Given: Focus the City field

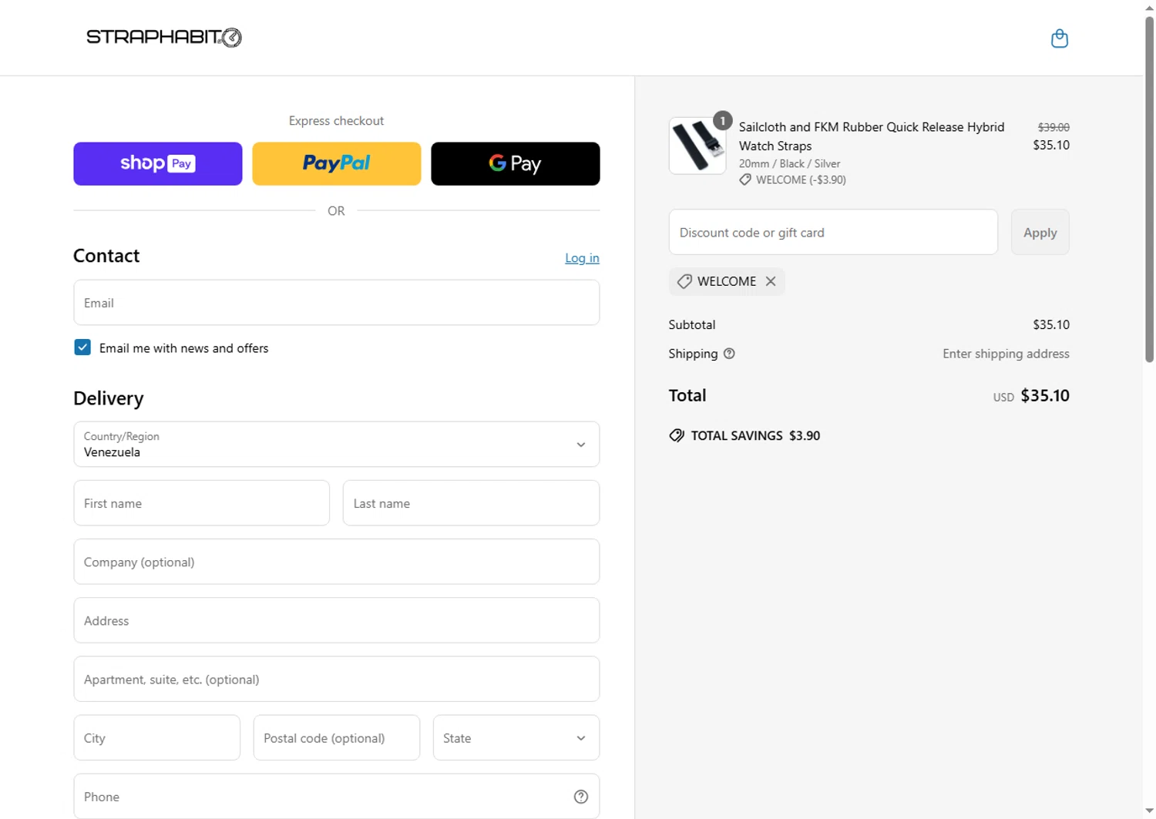Looking at the screenshot, I should pos(157,737).
